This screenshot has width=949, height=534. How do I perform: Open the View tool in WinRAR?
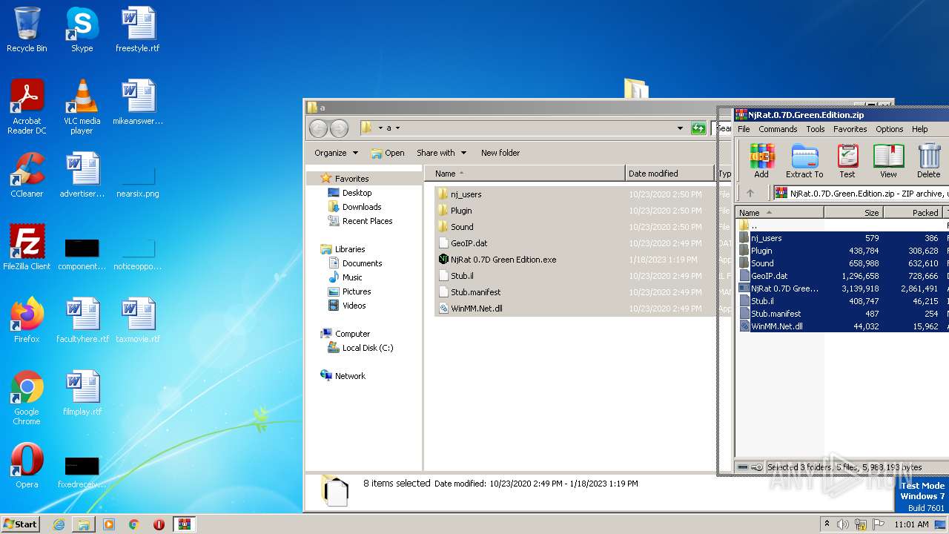click(888, 161)
